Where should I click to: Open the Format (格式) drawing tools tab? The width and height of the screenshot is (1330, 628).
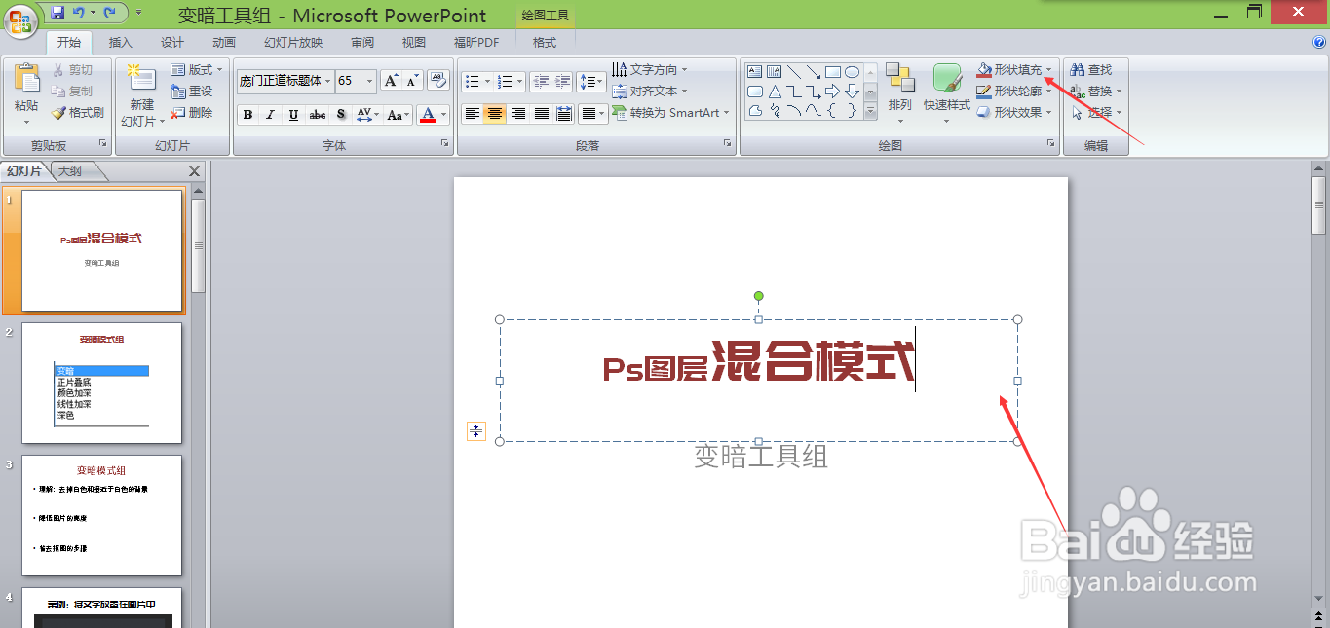[545, 42]
